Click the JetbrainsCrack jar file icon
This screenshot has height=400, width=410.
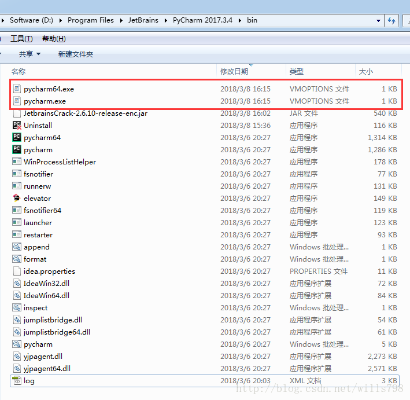click(x=17, y=113)
